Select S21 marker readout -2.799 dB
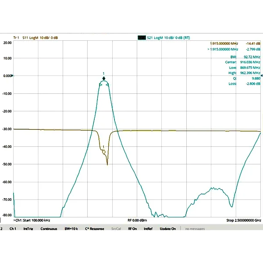The image size is (263, 263). 253,49
